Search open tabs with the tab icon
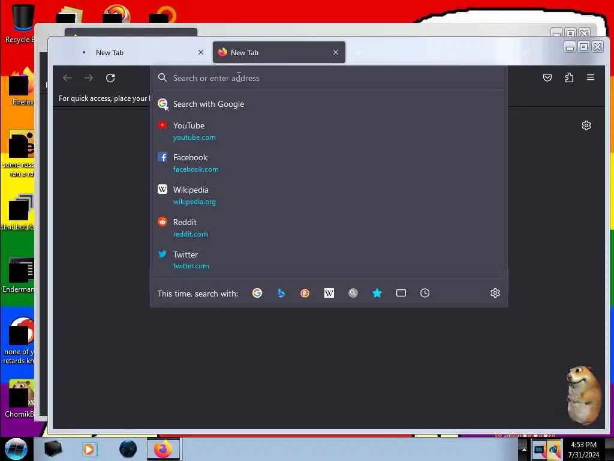The height and width of the screenshot is (461, 614). point(401,293)
